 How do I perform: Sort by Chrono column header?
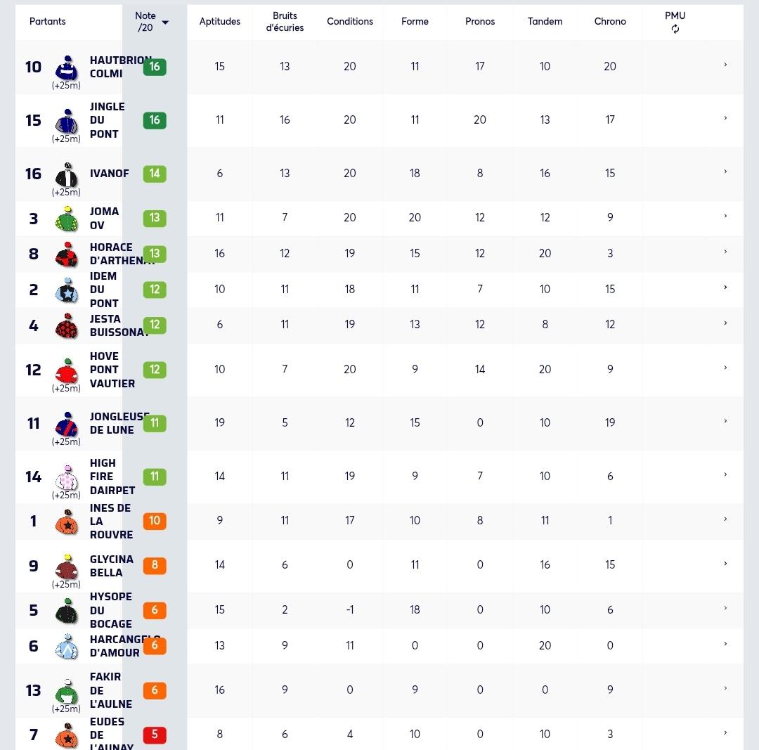[x=610, y=21]
